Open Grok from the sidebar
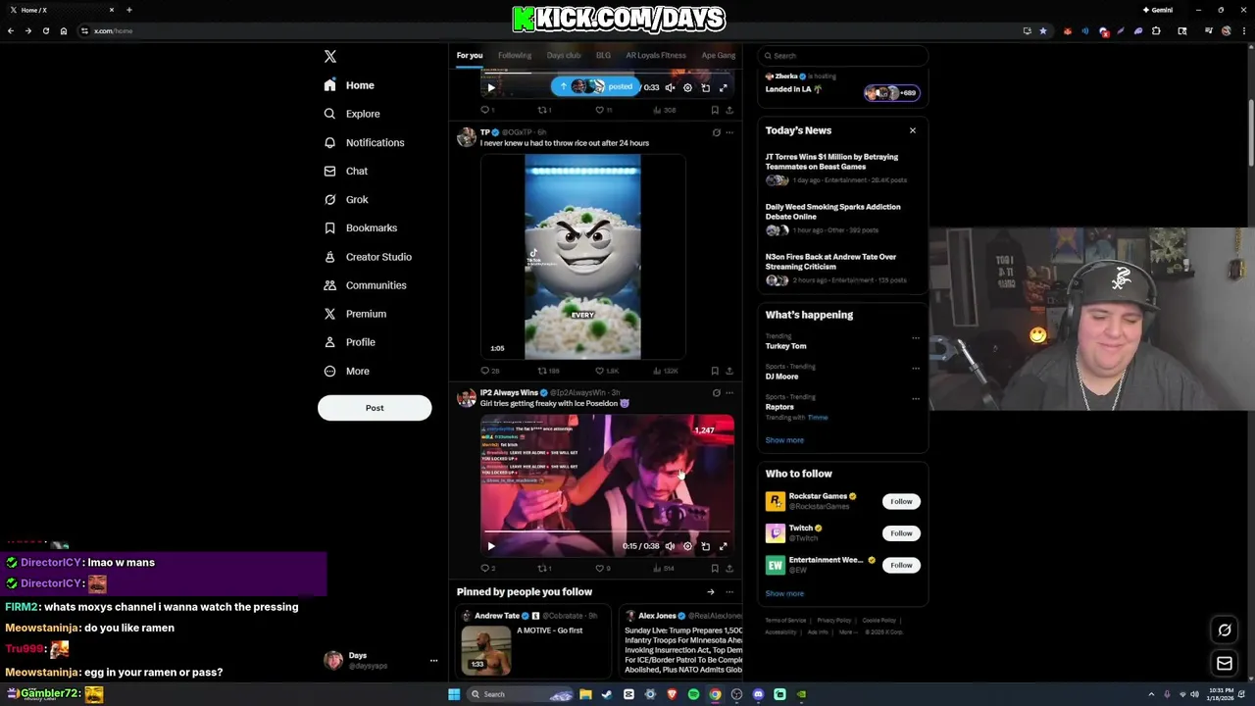Viewport: 1255px width, 706px height. pos(346,199)
